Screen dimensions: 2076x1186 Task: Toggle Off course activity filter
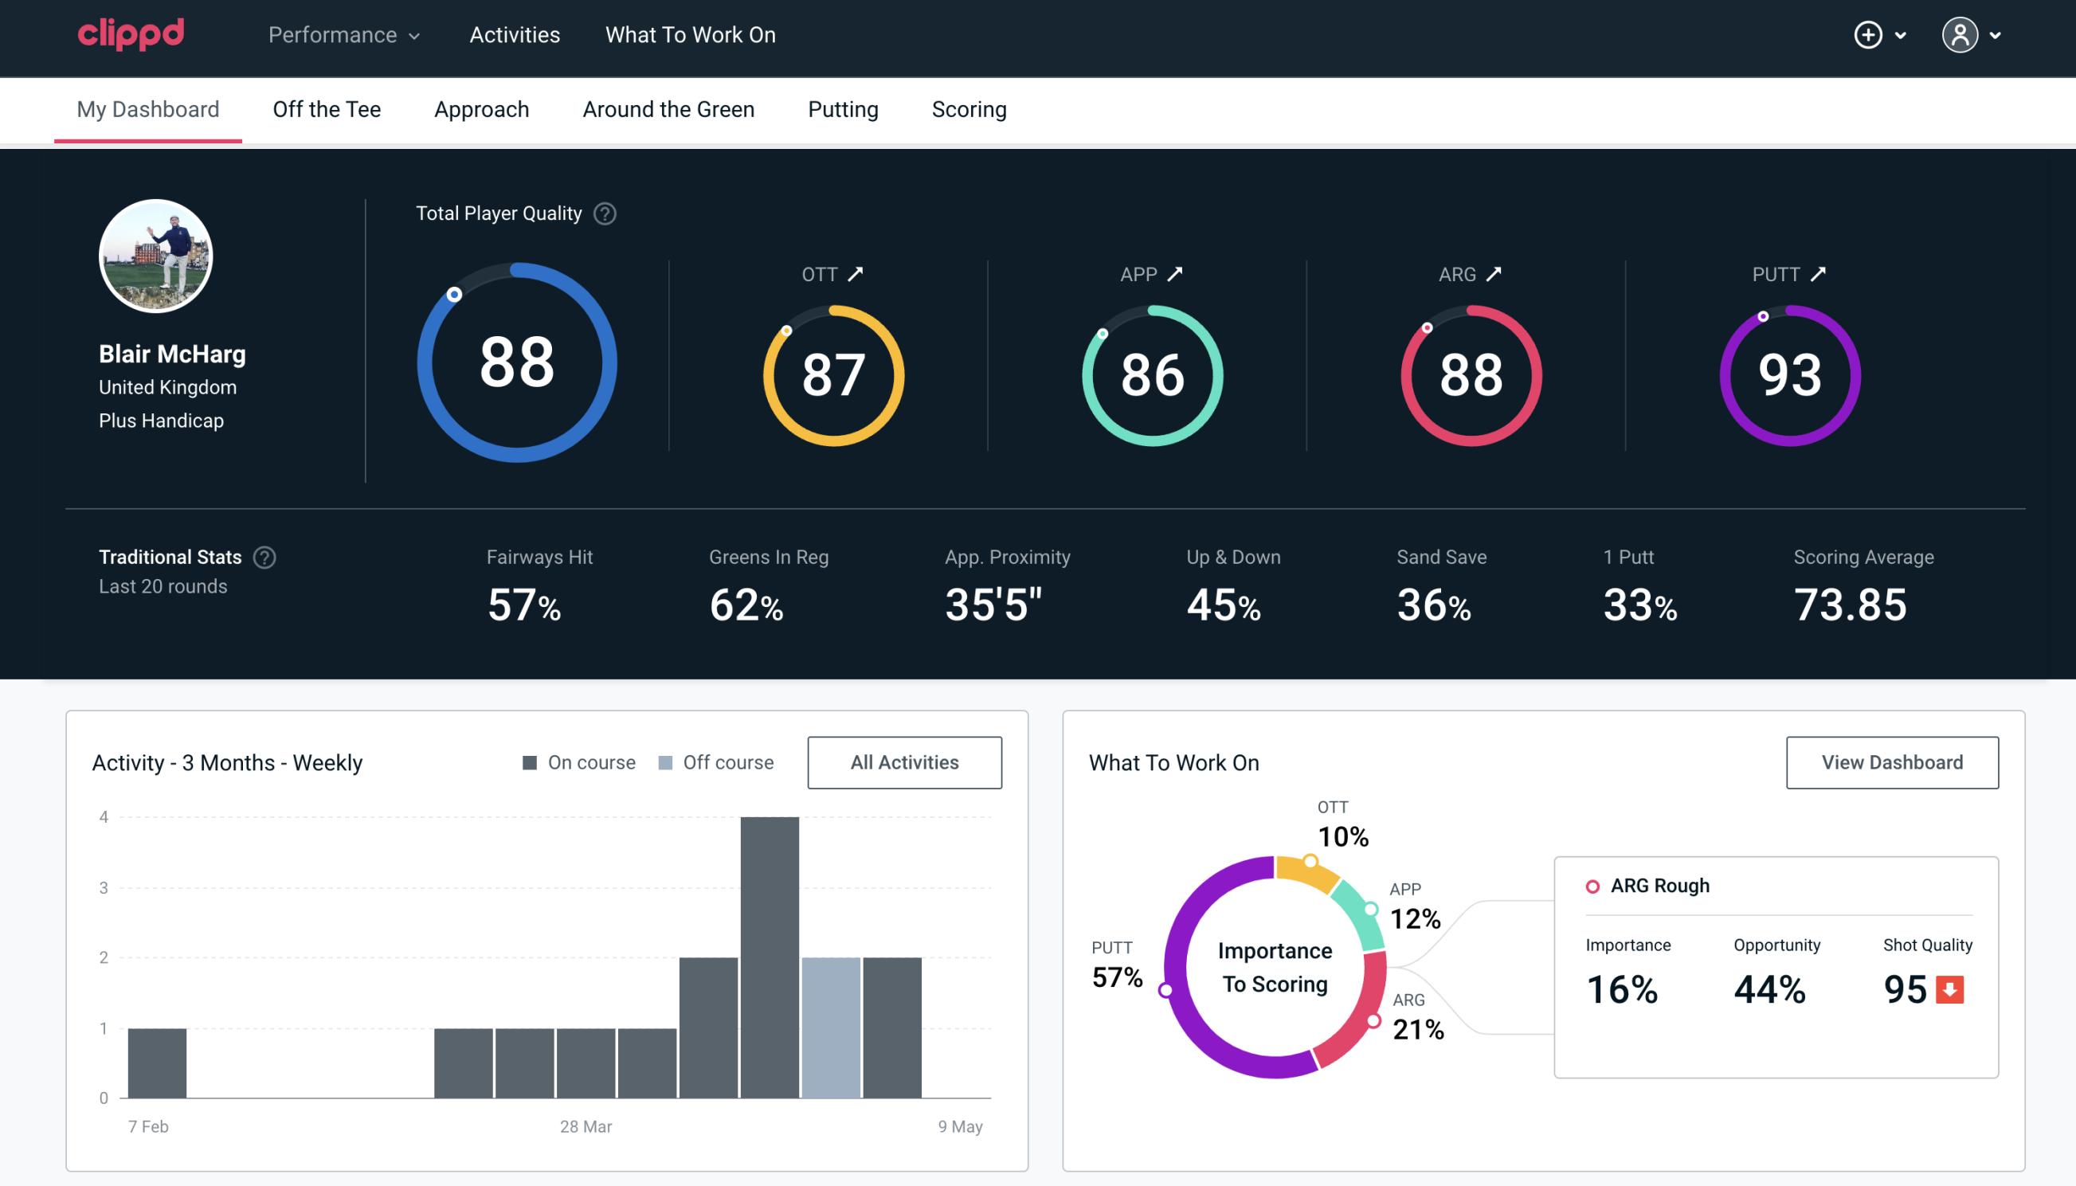(x=713, y=762)
